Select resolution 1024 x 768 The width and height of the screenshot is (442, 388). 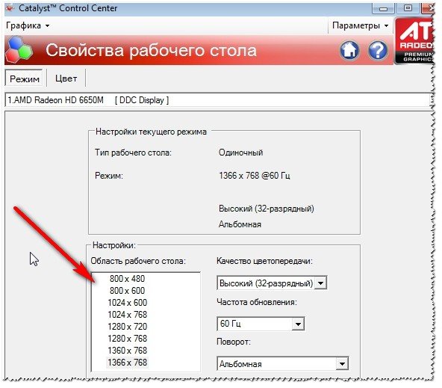click(127, 315)
